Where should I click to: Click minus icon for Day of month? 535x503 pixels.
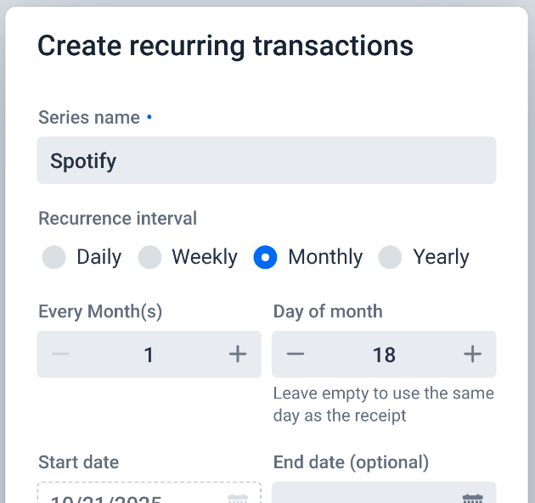(x=296, y=354)
